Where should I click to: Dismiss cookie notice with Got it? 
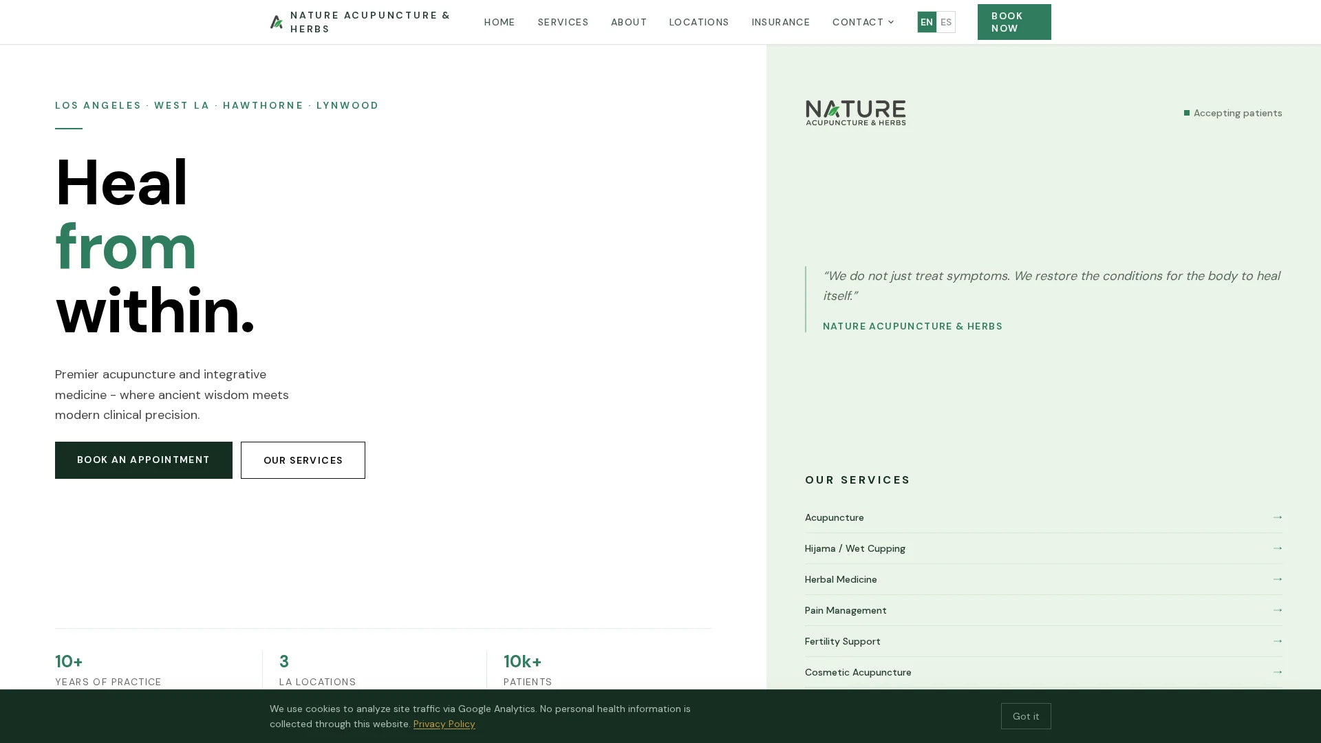click(1026, 716)
